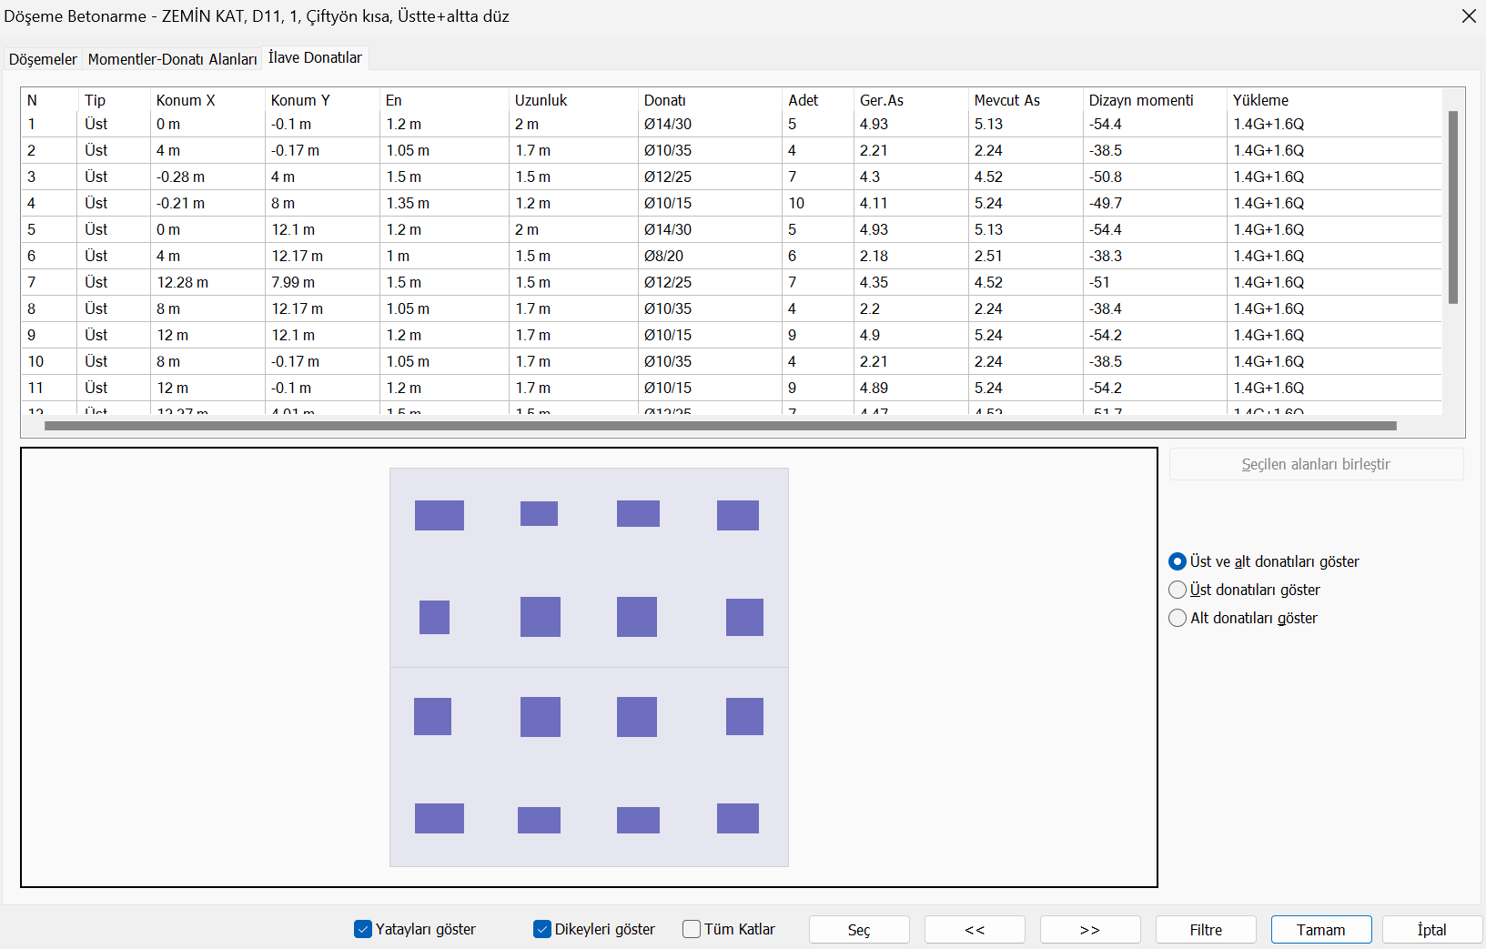Close the Döşeme Betonarme dialog
The width and height of the screenshot is (1486, 949).
pyautogui.click(x=1469, y=16)
